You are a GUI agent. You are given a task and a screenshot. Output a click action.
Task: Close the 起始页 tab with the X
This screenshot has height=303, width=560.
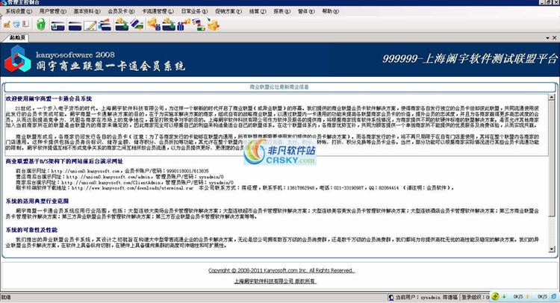pyautogui.click(x=554, y=37)
